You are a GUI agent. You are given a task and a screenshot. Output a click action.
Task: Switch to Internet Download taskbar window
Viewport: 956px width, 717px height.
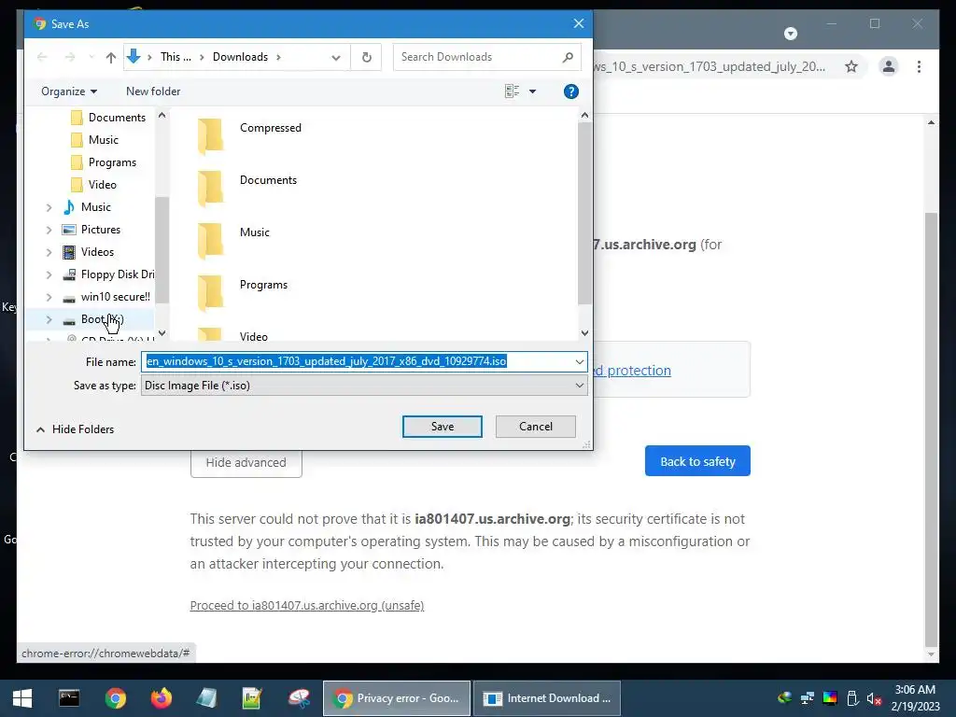tap(547, 698)
